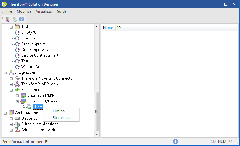Image resolution: width=240 pixels, height=146 pixels.
Task: Select the Users tree item
Action: [38, 107]
